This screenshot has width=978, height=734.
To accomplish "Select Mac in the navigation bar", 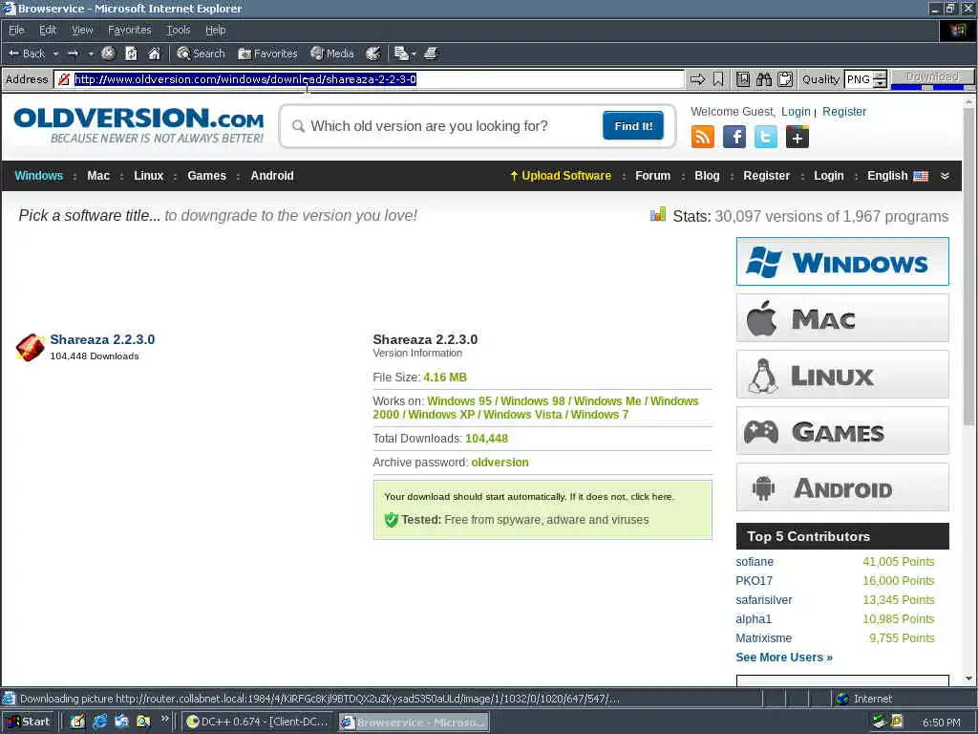I will [x=98, y=176].
